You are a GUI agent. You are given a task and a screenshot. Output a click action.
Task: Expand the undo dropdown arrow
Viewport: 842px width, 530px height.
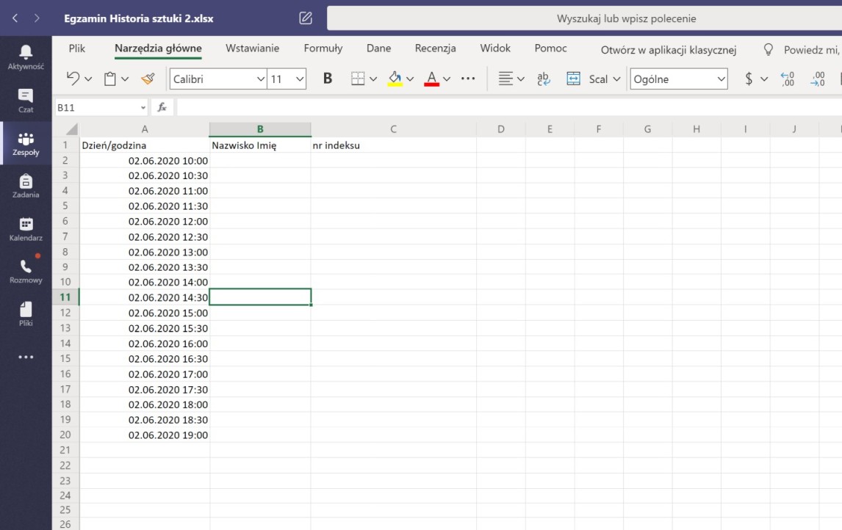click(89, 79)
